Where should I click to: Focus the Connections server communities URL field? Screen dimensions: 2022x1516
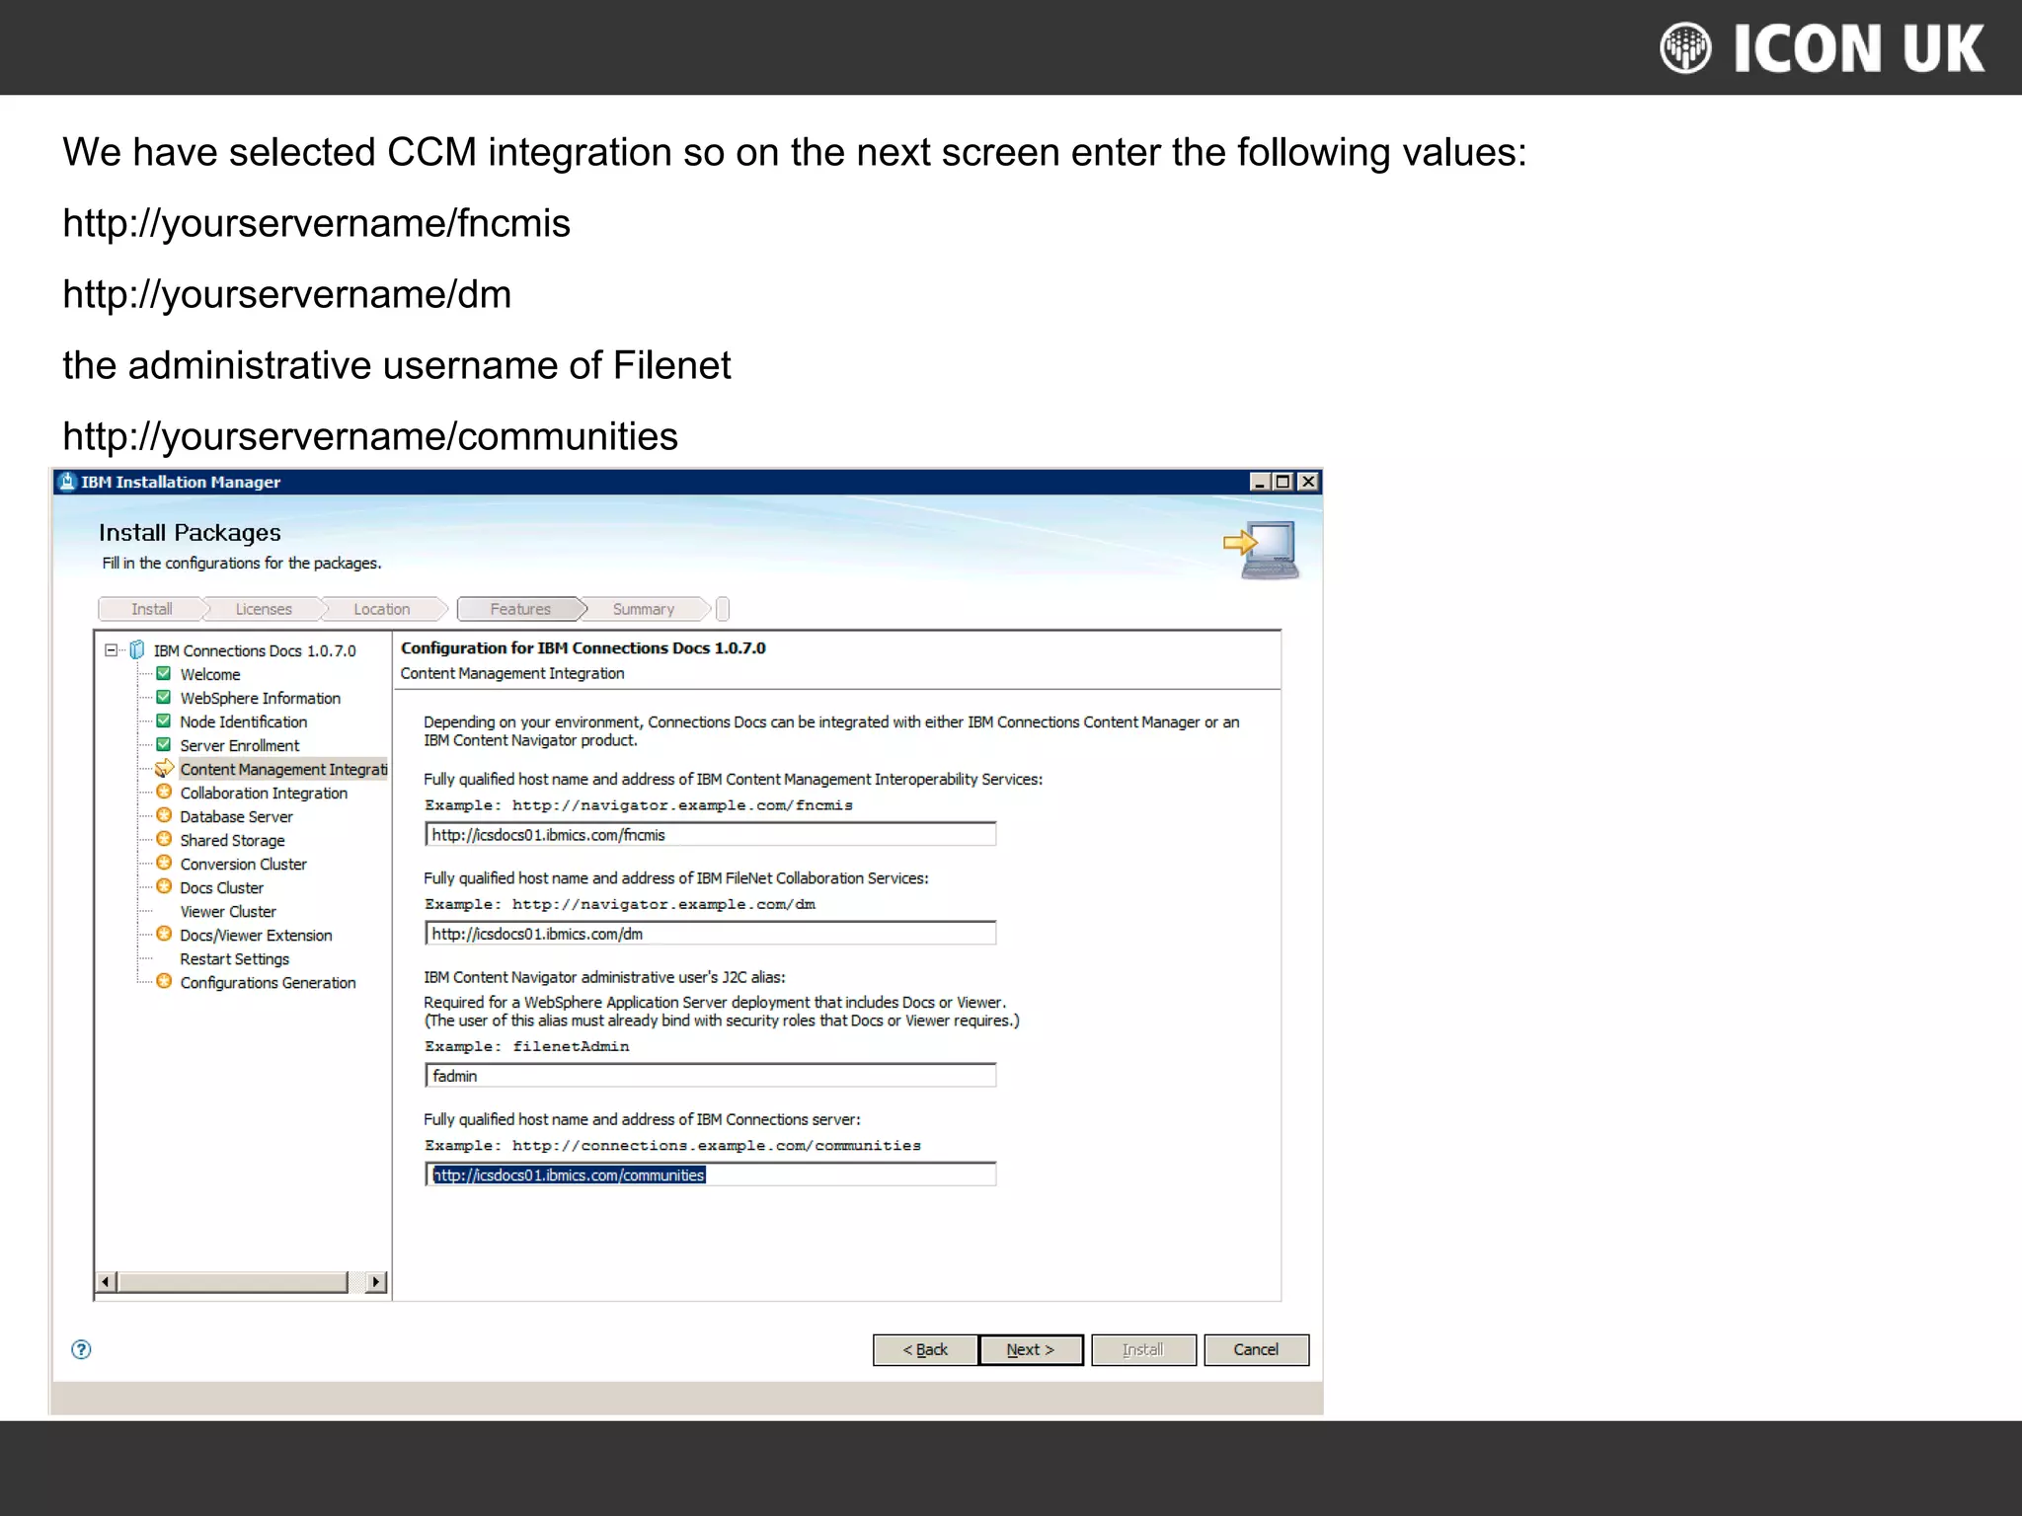(710, 1174)
